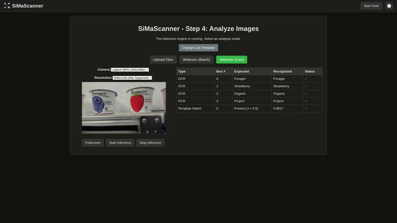This screenshot has width=397, height=223.
Task: Select the 0.8817 template match score cell
Action: point(278,109)
